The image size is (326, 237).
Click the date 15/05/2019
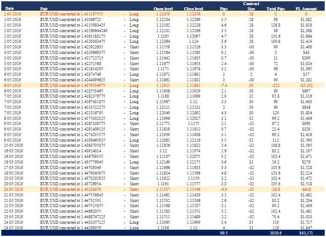14,145
